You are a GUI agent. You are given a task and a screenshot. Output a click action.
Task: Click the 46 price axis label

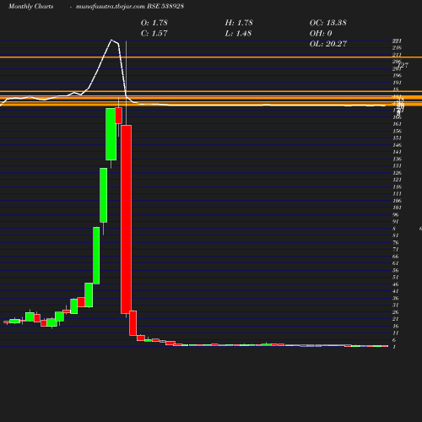point(396,284)
